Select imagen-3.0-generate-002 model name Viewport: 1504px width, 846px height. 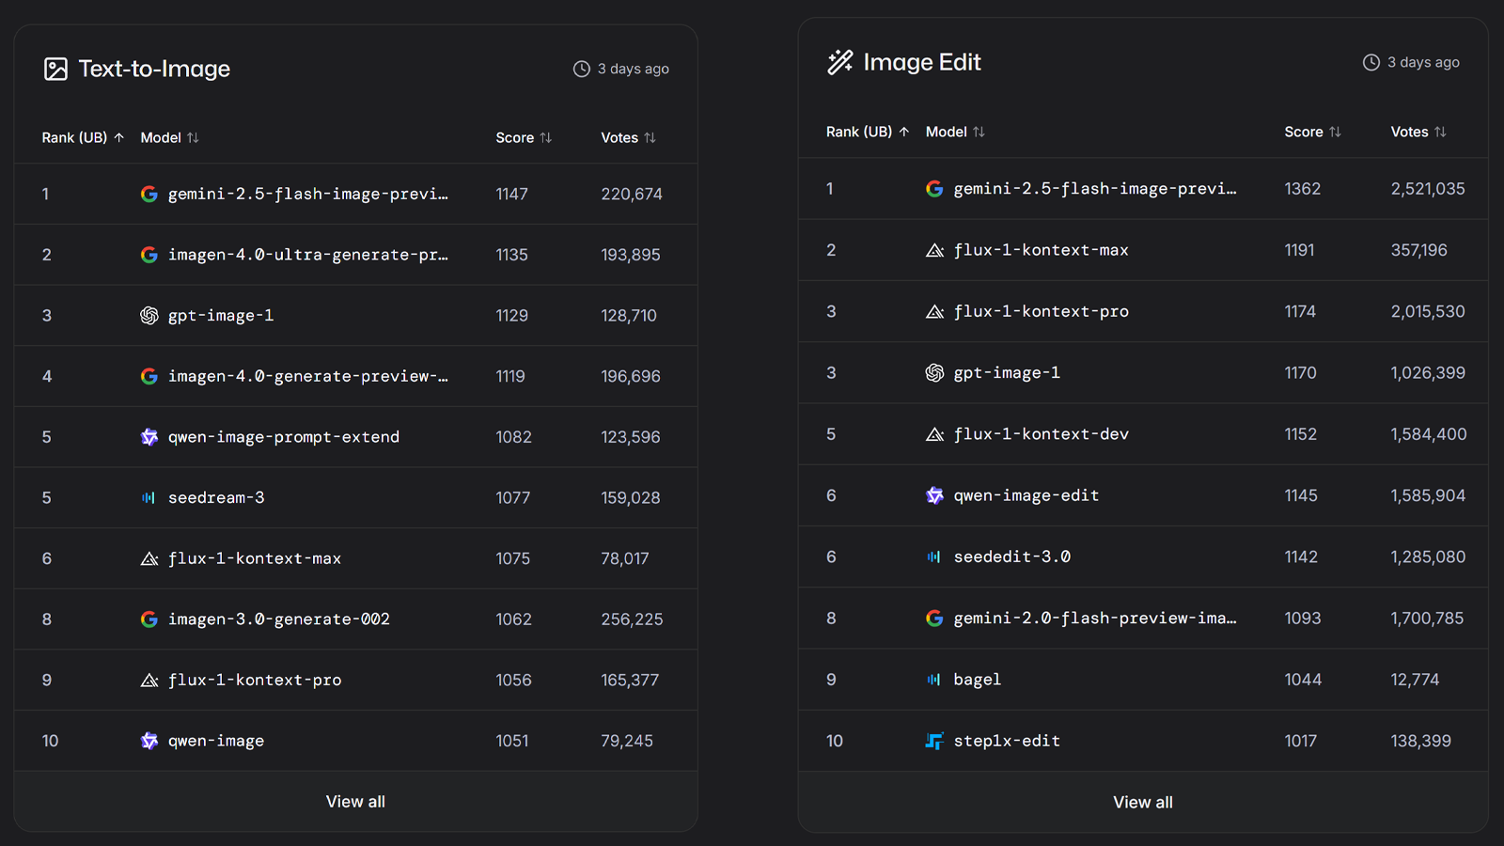(279, 619)
